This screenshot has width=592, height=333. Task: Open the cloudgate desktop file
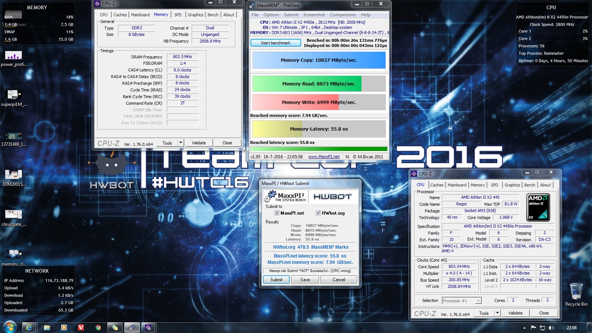tap(14, 218)
